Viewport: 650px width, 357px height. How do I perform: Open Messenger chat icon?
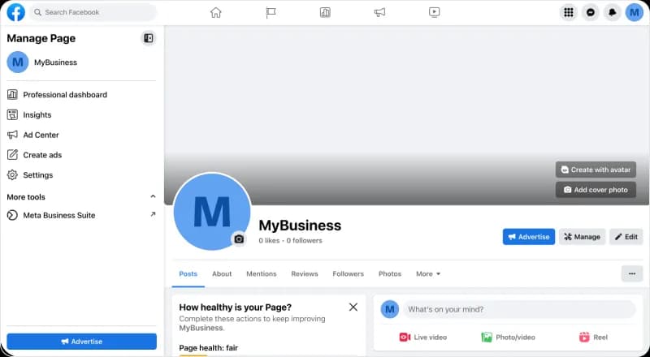pos(591,12)
